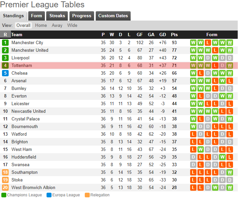238x200 pixels.
Task: Click the GD column header
Action: (163, 35)
